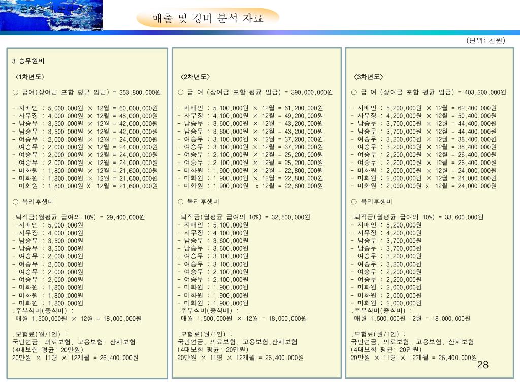Click '사무장 : 4,100,000원' in the 2차년도 퇴직금 list

pyautogui.click(x=213, y=233)
